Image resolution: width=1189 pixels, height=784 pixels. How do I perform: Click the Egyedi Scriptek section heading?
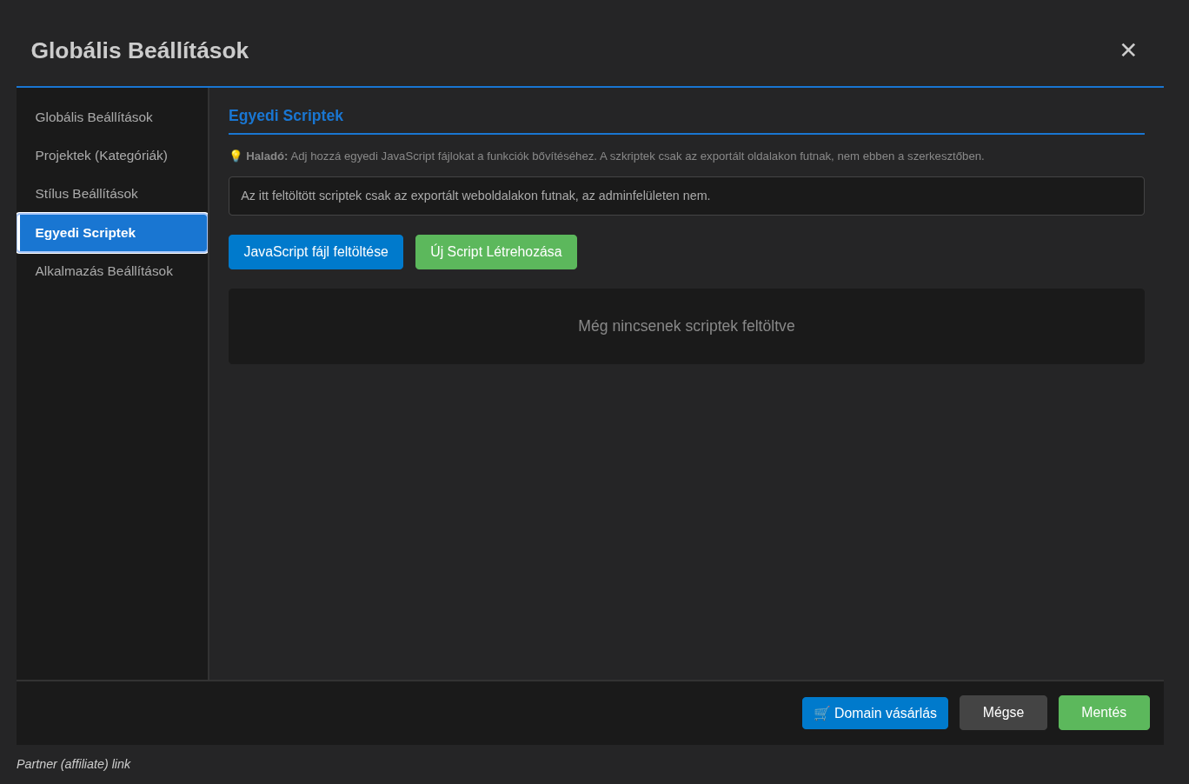click(285, 116)
